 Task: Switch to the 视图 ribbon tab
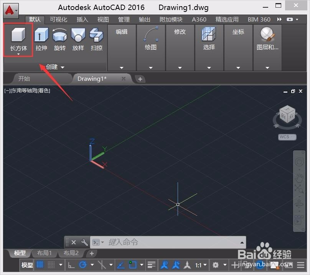[x=103, y=19]
